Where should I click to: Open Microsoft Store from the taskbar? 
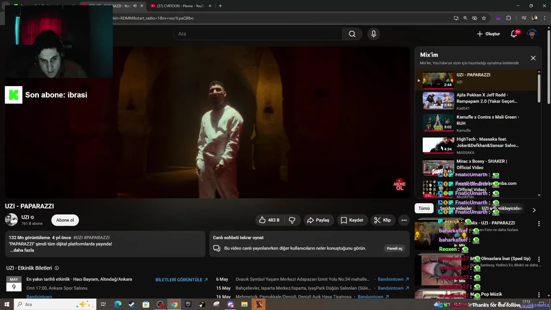coord(146,304)
